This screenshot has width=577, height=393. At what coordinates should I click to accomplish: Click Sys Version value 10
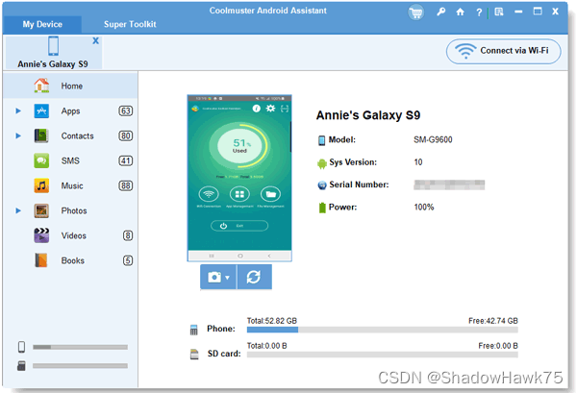[x=418, y=162]
